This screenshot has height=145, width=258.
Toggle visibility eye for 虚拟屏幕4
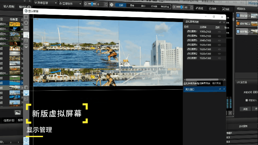[x=219, y=45]
